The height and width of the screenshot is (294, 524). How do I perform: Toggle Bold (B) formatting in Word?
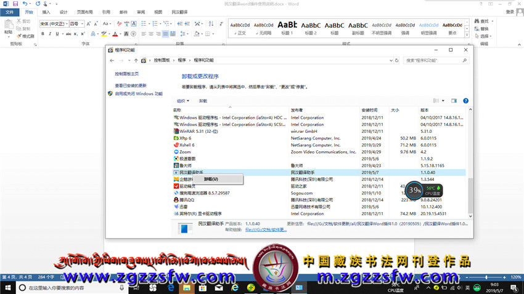click(43, 34)
